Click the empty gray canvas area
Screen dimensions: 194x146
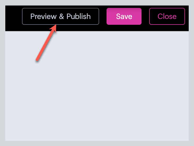point(97,86)
